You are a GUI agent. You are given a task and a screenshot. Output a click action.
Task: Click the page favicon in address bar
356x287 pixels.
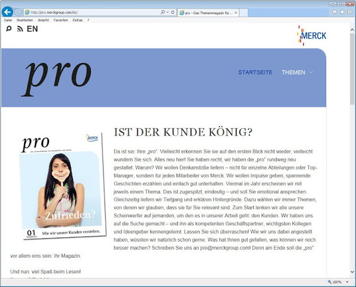coord(27,12)
